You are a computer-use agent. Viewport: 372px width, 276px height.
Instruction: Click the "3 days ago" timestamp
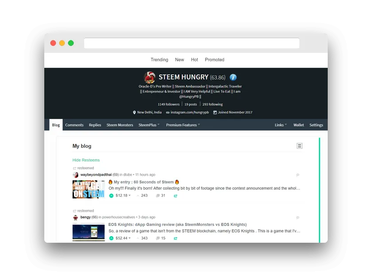pos(147,217)
